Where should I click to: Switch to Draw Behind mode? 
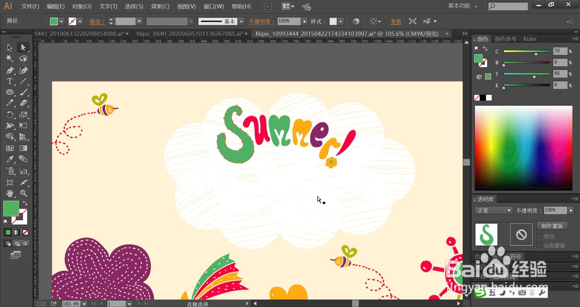(x=17, y=243)
